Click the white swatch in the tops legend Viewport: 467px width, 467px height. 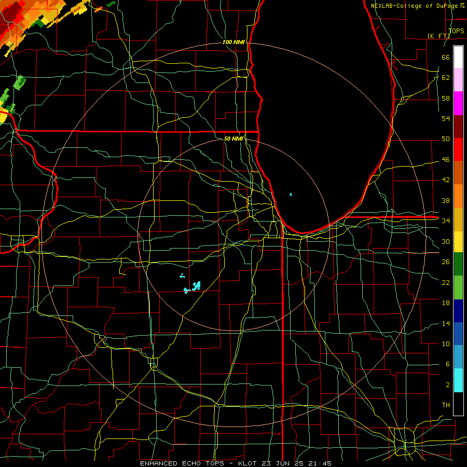click(458, 57)
